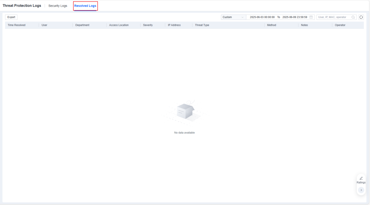Click the Method column header

pos(272,25)
